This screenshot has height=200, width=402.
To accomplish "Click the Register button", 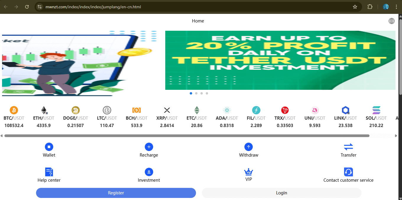I will (x=116, y=193).
